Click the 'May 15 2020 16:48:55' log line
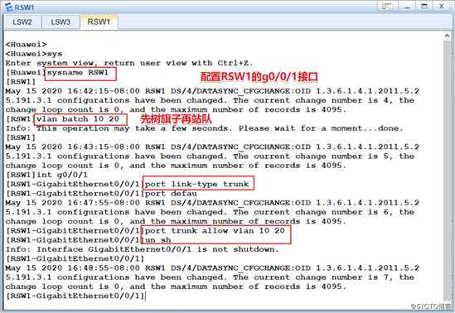Viewport: 455px width, 313px height. click(212, 268)
